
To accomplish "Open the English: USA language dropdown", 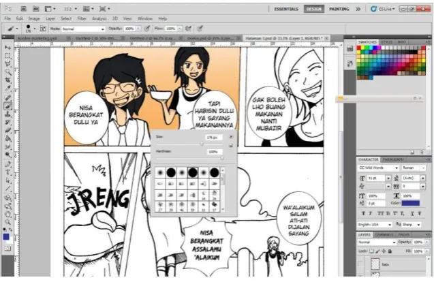I will point(375,224).
